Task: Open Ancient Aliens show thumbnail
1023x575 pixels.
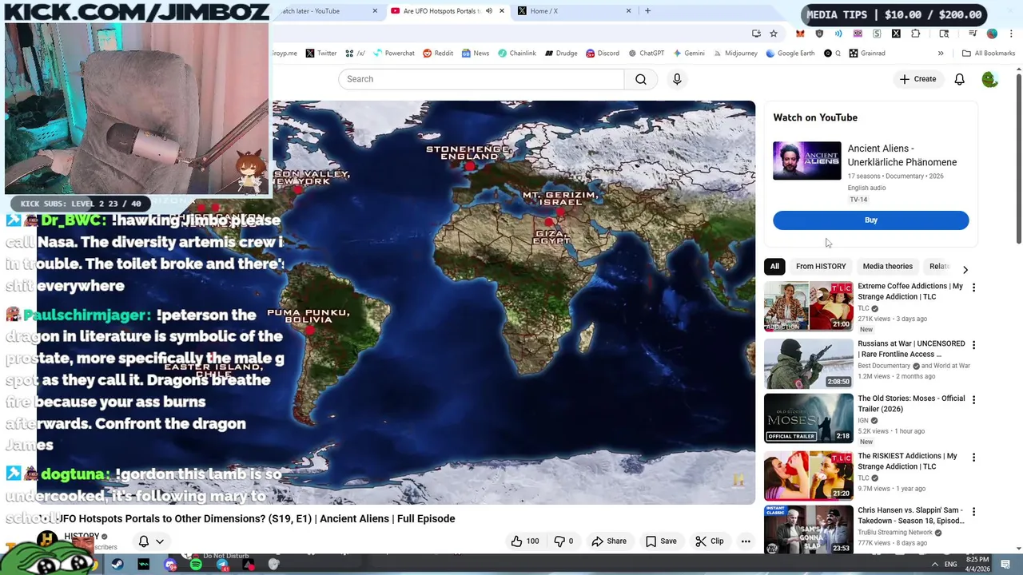Action: coord(806,161)
